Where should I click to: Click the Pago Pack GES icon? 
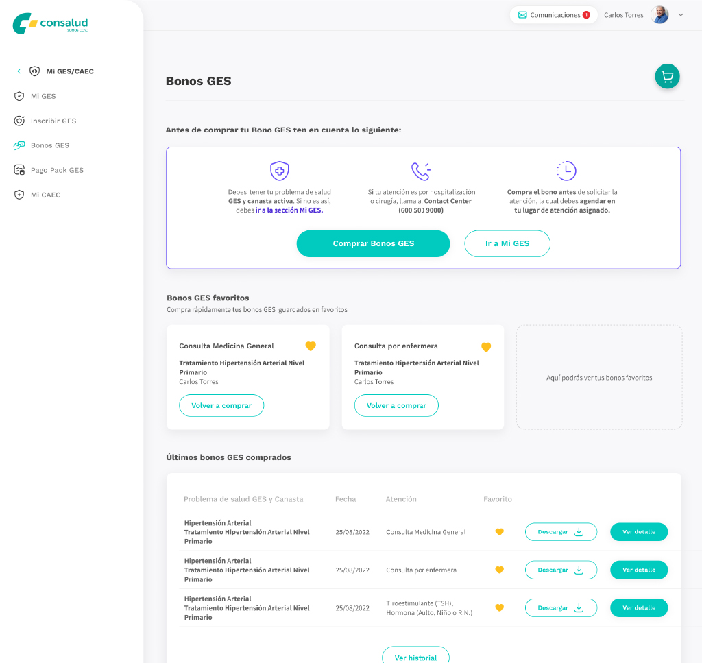(x=19, y=170)
